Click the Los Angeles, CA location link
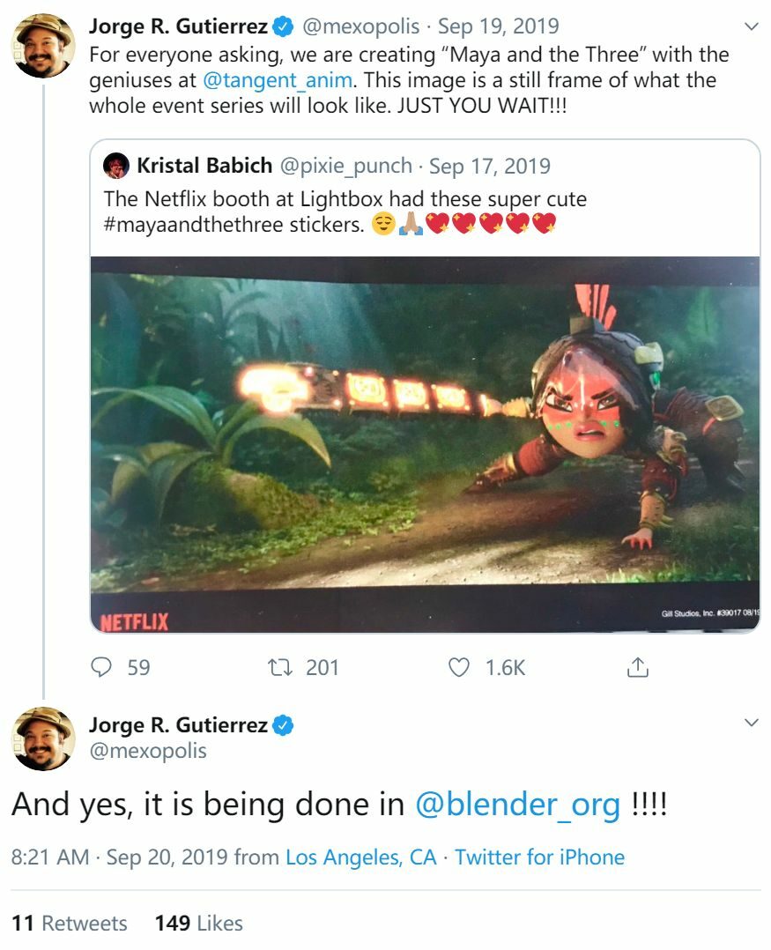Screen dimensions: 771x950 click(x=361, y=857)
